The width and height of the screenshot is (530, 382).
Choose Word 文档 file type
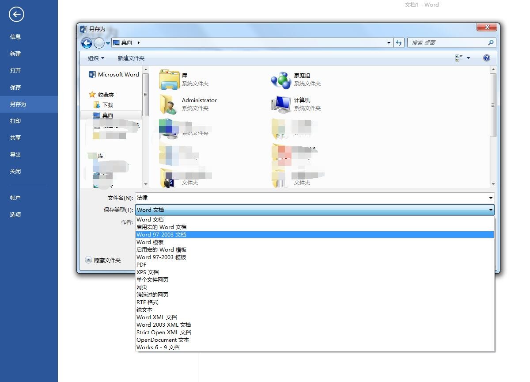(x=314, y=219)
